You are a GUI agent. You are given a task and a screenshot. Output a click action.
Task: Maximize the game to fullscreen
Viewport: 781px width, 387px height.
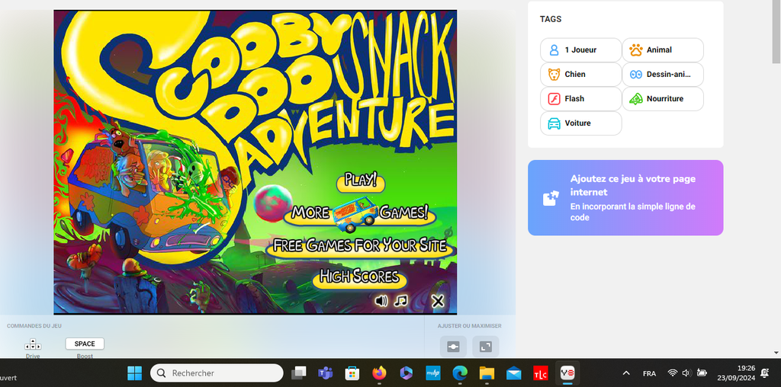pos(485,347)
